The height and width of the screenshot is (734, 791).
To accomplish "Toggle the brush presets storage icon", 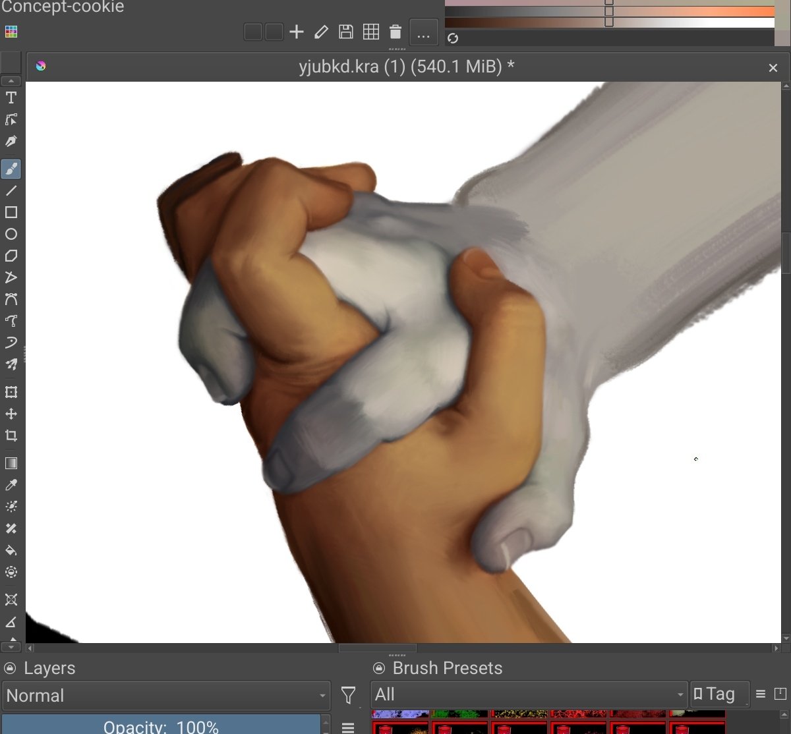I will tap(780, 694).
